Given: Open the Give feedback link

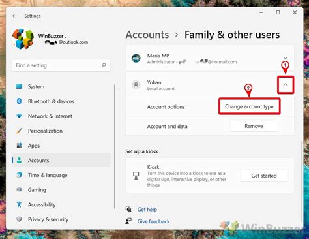Looking at the screenshot, I should pyautogui.click(x=153, y=221).
